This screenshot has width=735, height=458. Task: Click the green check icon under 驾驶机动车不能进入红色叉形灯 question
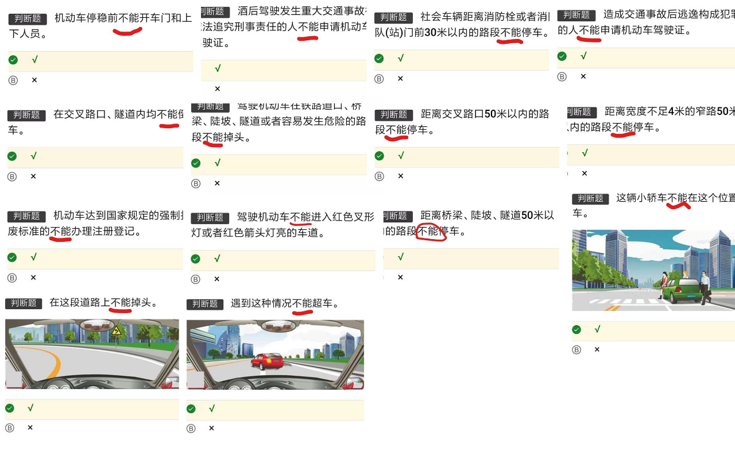coord(196,259)
